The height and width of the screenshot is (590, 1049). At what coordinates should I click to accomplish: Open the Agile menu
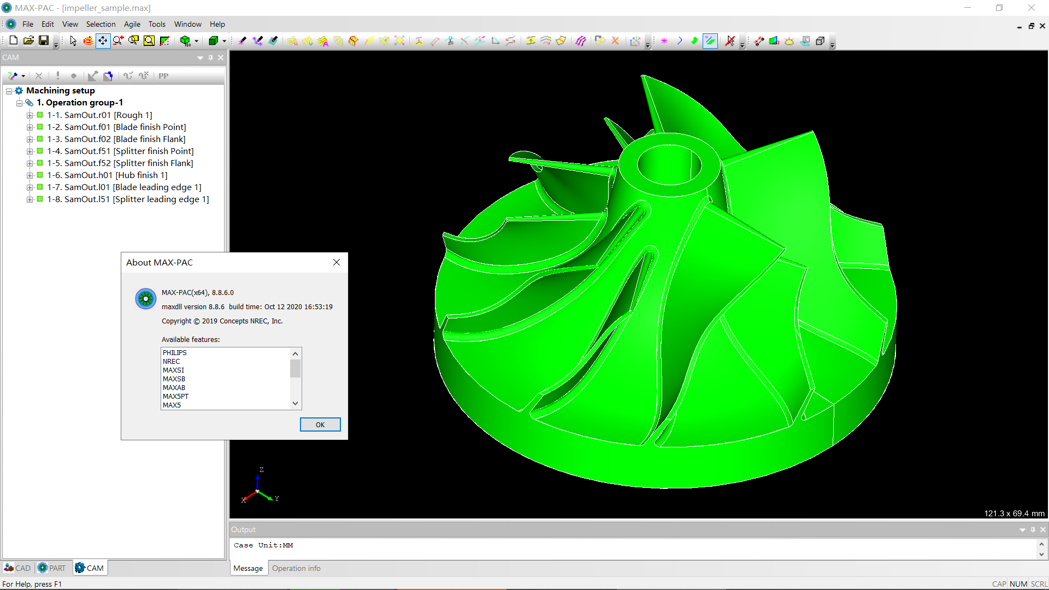click(x=132, y=24)
